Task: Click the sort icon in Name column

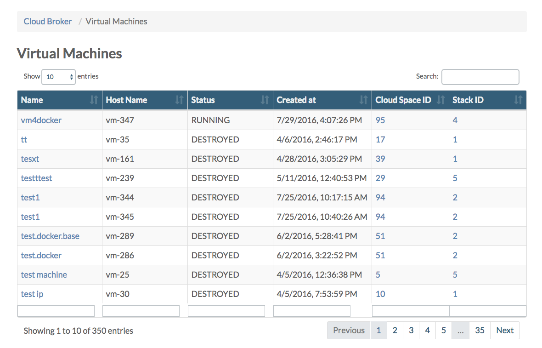Action: click(x=94, y=100)
